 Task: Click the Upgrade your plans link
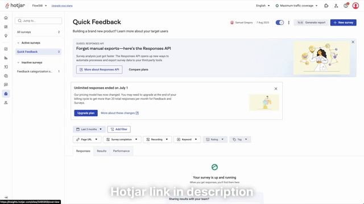tap(62, 6)
